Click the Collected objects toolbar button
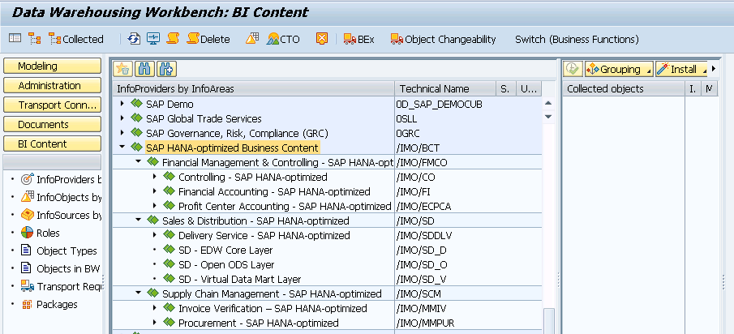 point(76,39)
